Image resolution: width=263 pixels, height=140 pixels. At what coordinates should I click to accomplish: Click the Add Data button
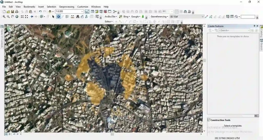[50, 12]
